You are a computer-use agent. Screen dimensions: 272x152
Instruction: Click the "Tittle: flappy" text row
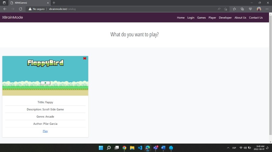click(x=45, y=102)
